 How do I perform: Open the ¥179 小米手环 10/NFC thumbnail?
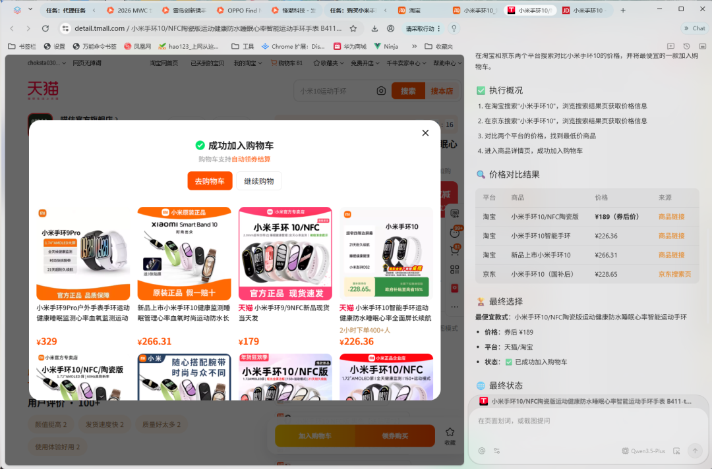285,254
